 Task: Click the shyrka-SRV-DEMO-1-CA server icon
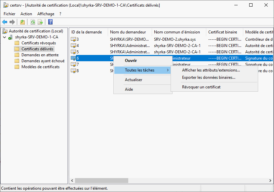pos(11,37)
